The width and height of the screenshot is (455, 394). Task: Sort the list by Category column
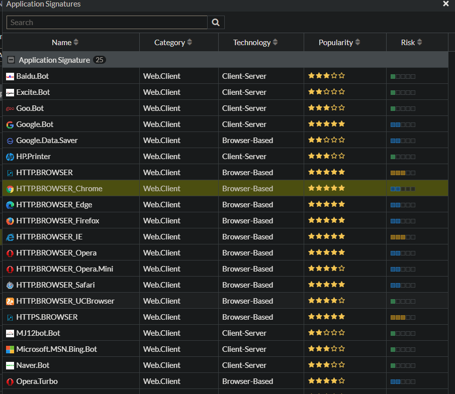coord(173,43)
